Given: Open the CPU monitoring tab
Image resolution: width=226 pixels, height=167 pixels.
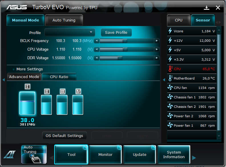Looking at the screenshot, I should (x=179, y=20).
